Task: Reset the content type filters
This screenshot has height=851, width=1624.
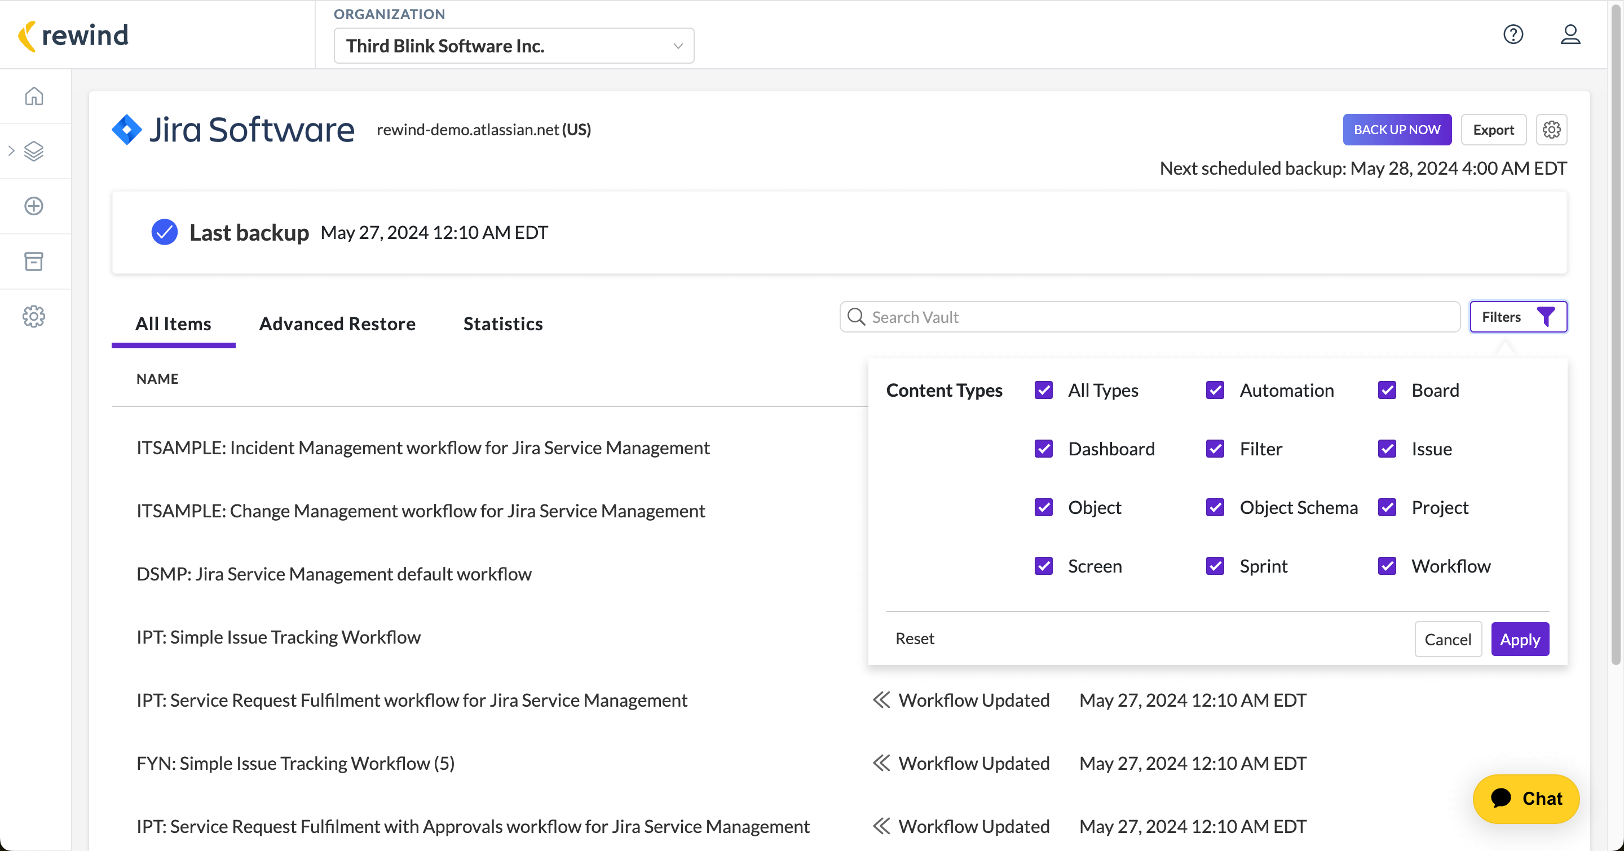Action: tap(915, 639)
